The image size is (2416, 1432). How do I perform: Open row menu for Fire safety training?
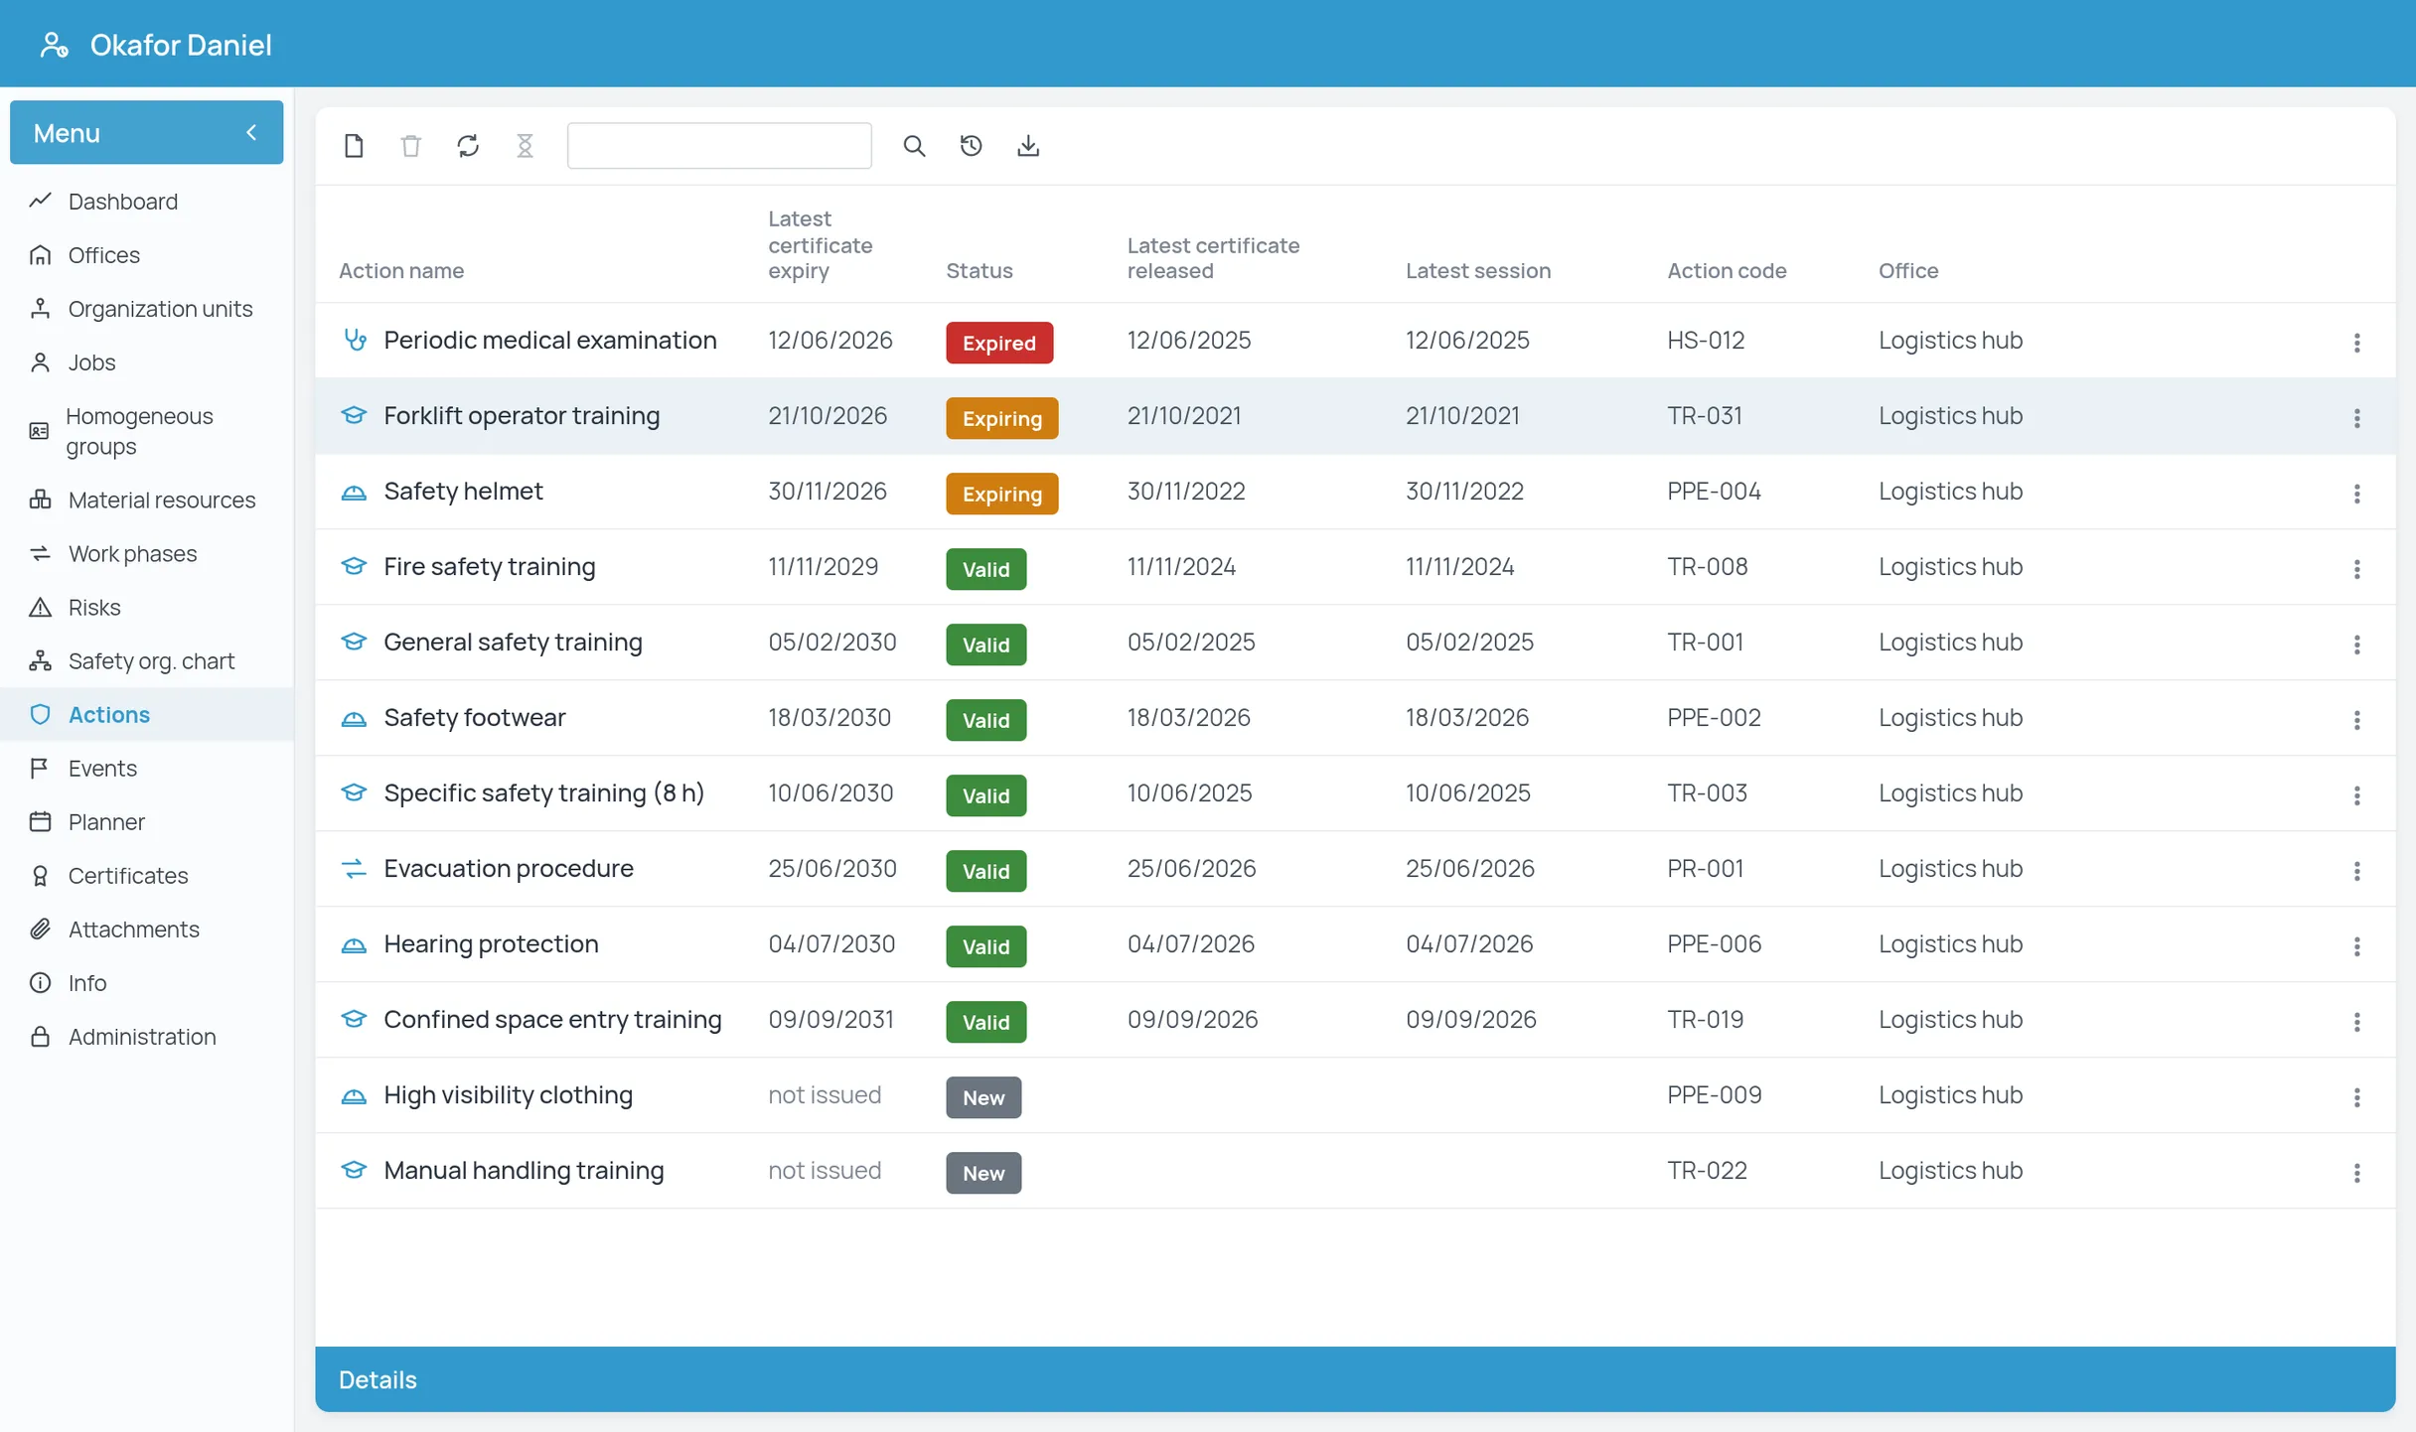click(2356, 569)
